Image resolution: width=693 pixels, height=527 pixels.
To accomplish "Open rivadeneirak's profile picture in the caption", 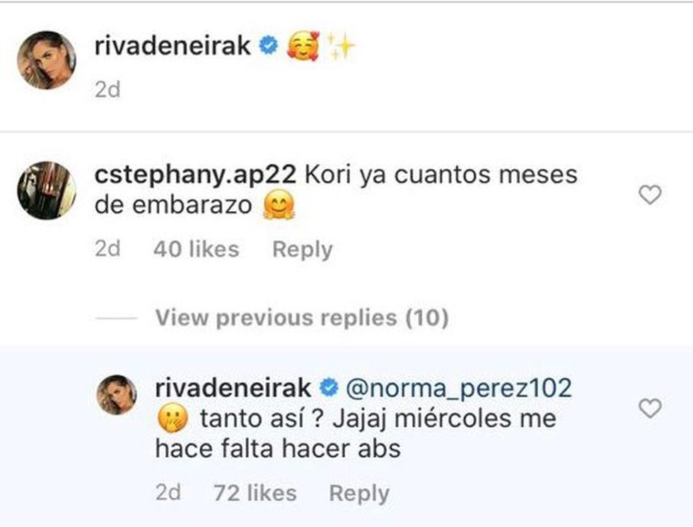I will (x=46, y=60).
